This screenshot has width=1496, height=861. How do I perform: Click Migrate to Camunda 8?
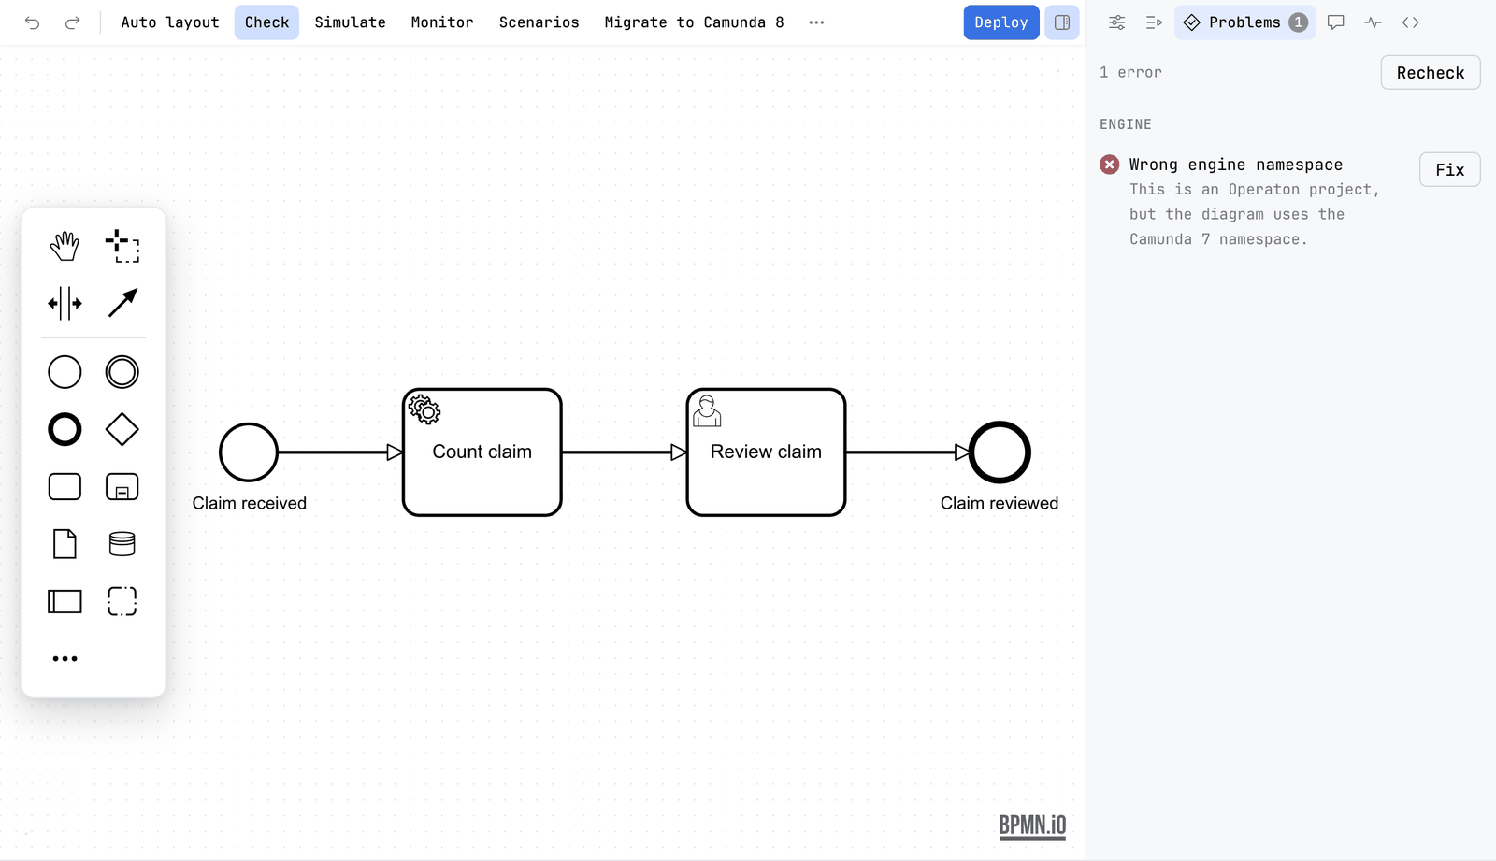(x=694, y=22)
